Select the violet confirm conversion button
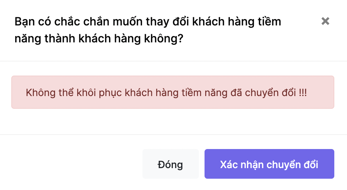 click(269, 164)
